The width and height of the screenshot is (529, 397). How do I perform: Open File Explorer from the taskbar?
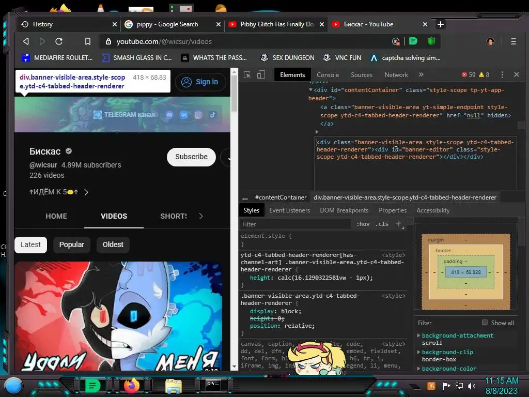pos(174,386)
